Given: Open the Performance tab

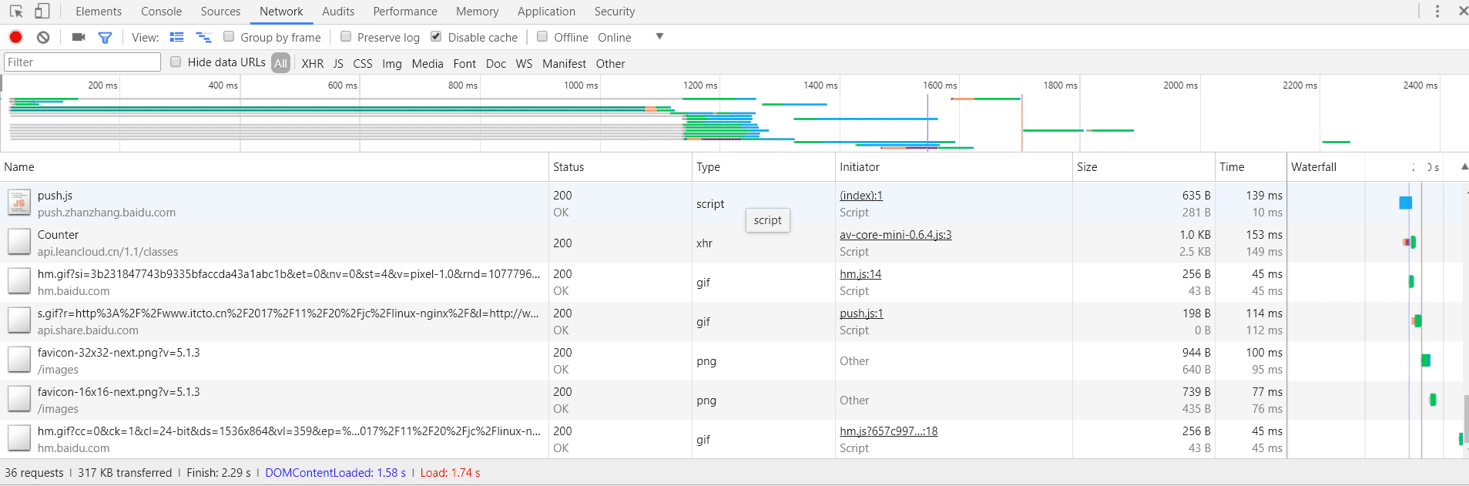Looking at the screenshot, I should [x=404, y=12].
